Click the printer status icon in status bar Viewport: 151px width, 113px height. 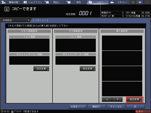point(12,111)
